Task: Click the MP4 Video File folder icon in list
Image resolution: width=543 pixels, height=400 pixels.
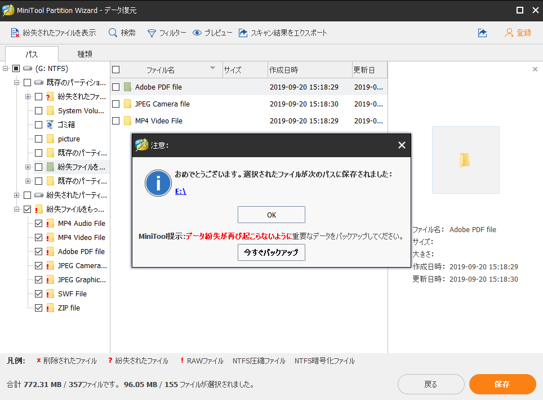Action: click(127, 121)
